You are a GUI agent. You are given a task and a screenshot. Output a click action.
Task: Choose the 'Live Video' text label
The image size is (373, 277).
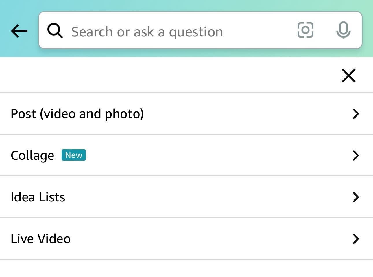coord(40,239)
